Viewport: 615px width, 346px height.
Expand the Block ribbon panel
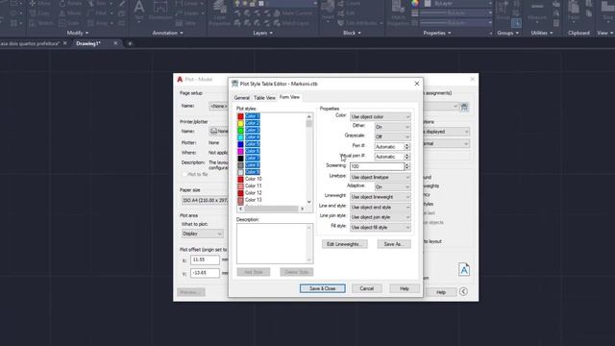[352, 33]
